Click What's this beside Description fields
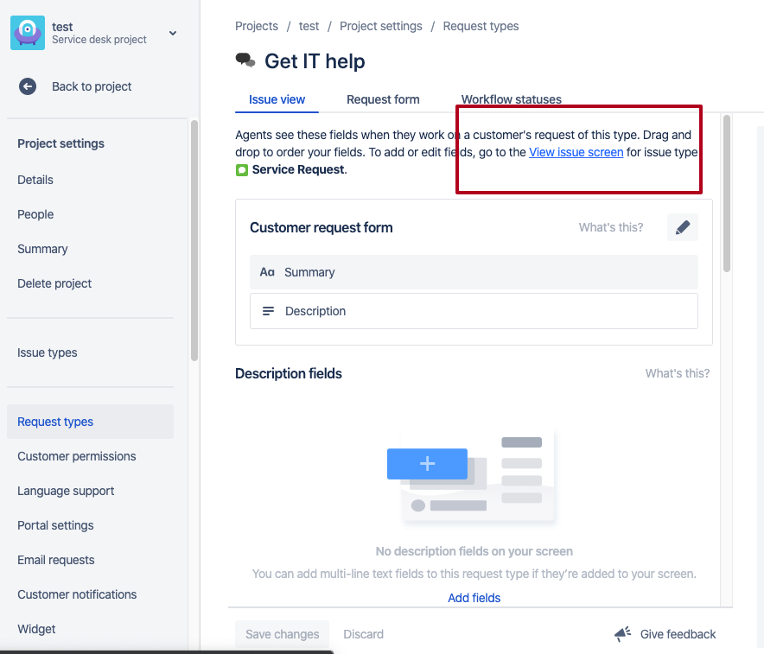The height and width of the screenshot is (654, 764). pos(678,373)
